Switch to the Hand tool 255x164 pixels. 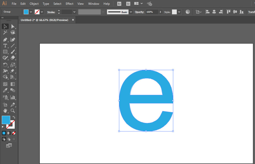point(5,111)
